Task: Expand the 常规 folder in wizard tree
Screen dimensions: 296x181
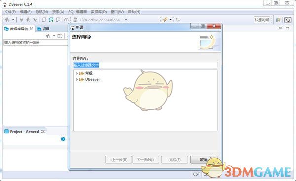Action: [77, 73]
